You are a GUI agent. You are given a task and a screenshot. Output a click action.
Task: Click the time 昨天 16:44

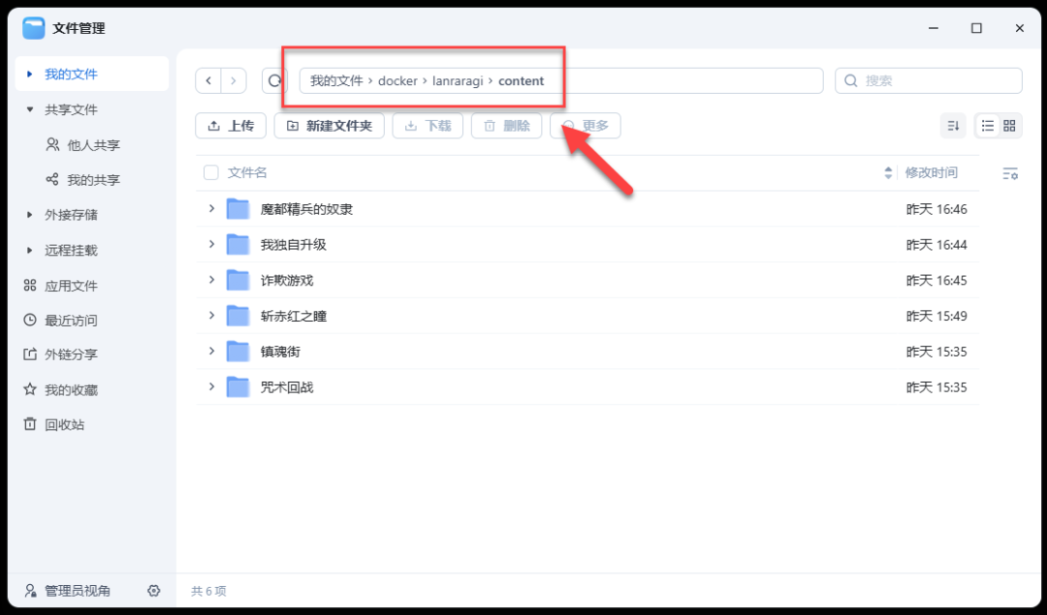pyautogui.click(x=936, y=245)
